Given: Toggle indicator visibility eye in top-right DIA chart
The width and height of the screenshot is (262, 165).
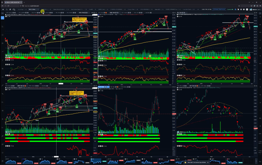Looking at the screenshot, I should 182,16.
